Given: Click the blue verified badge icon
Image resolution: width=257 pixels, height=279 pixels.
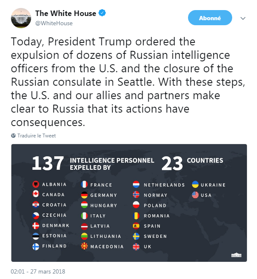Looking at the screenshot, I should tap(102, 13).
